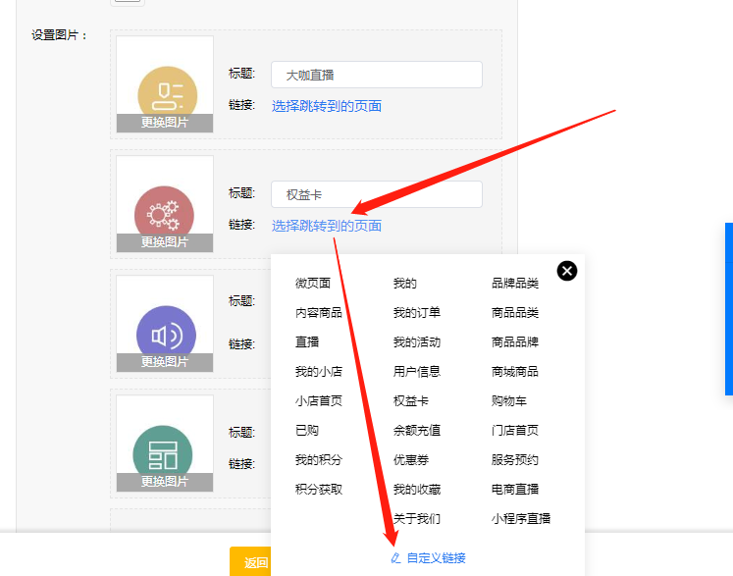The width and height of the screenshot is (733, 576).
Task: Open link picker for 大咖直播 item
Action: pyautogui.click(x=327, y=106)
